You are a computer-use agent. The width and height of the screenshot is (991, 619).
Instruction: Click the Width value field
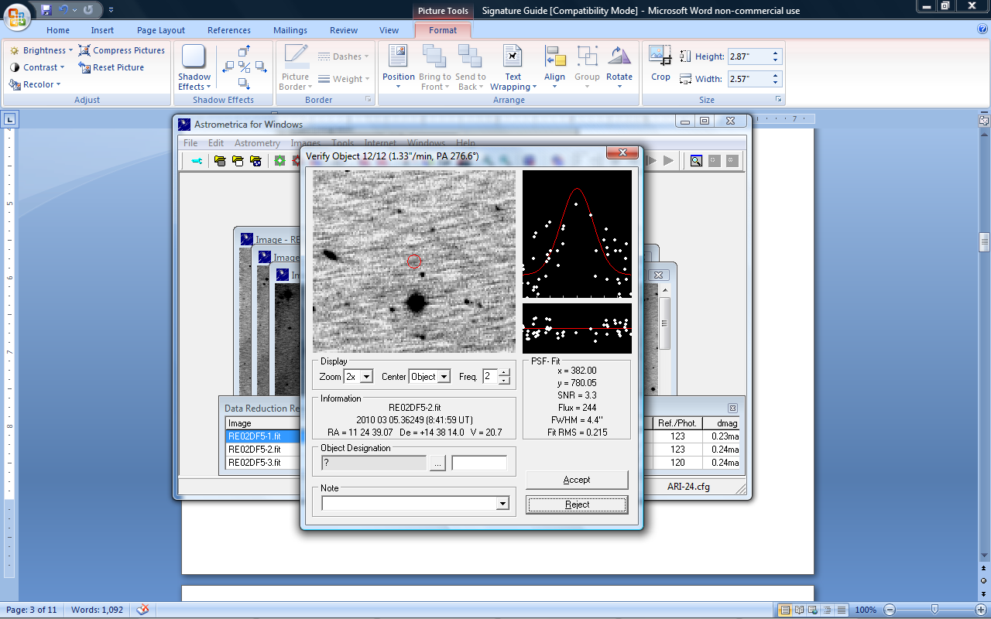[749, 79]
